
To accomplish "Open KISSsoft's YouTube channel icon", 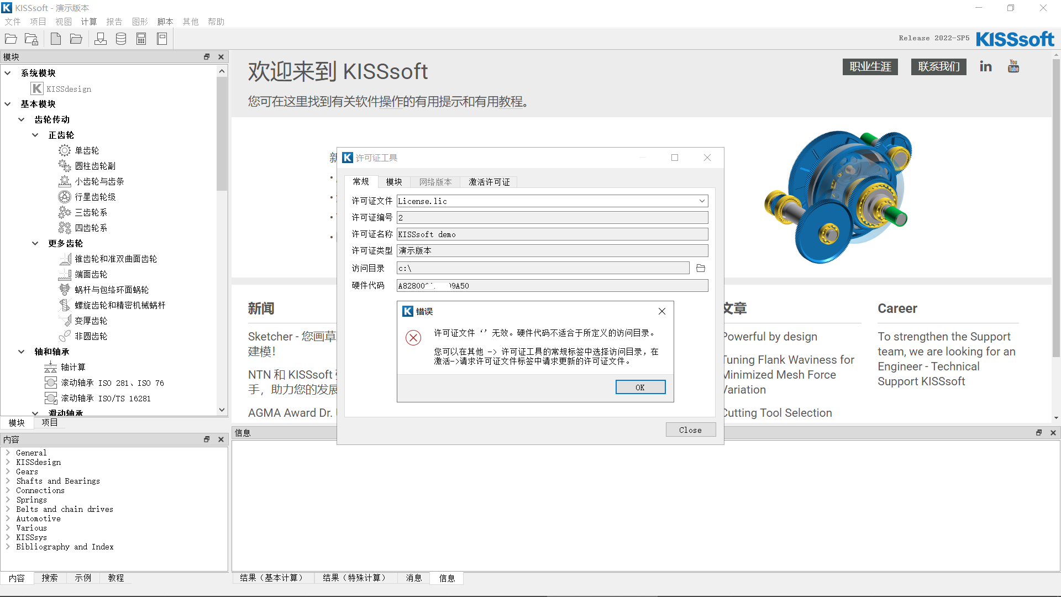I will click(x=1013, y=66).
